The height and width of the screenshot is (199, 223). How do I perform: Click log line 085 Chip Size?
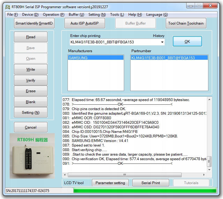pyautogui.click(x=120, y=136)
